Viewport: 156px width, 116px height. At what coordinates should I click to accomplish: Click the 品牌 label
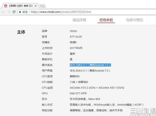tap(44, 31)
